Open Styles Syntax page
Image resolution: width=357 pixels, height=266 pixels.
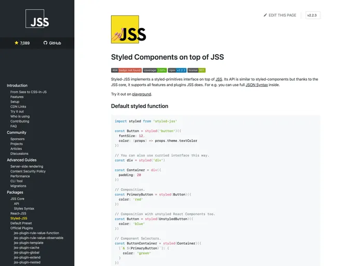24,208
